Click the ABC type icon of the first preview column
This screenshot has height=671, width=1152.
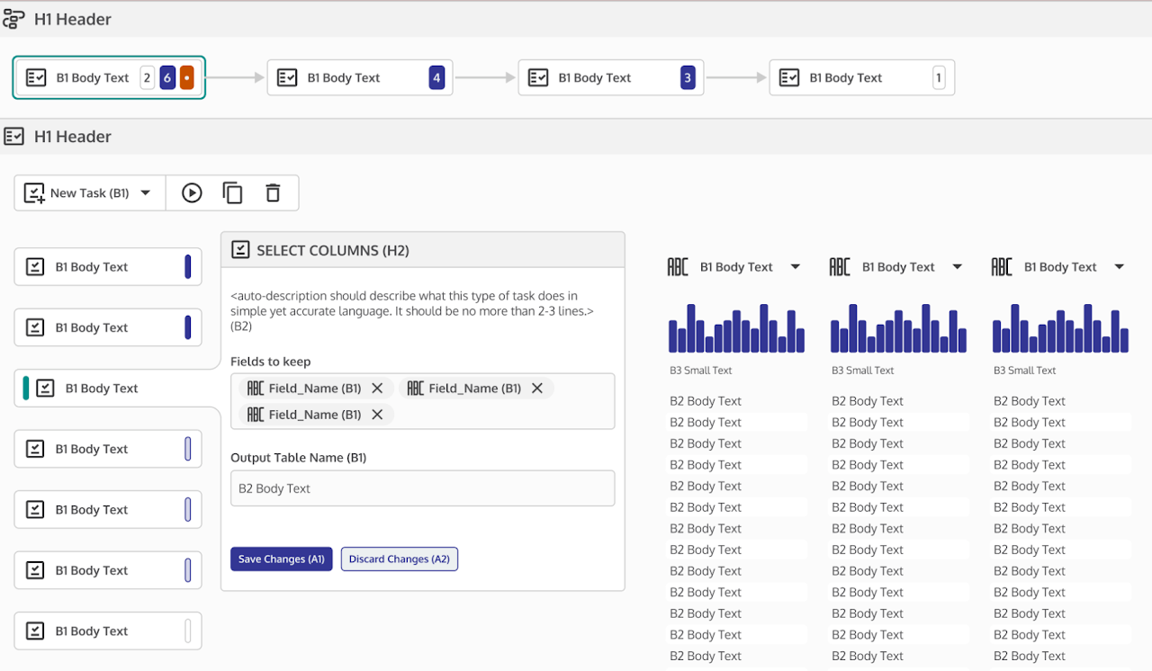click(x=678, y=266)
